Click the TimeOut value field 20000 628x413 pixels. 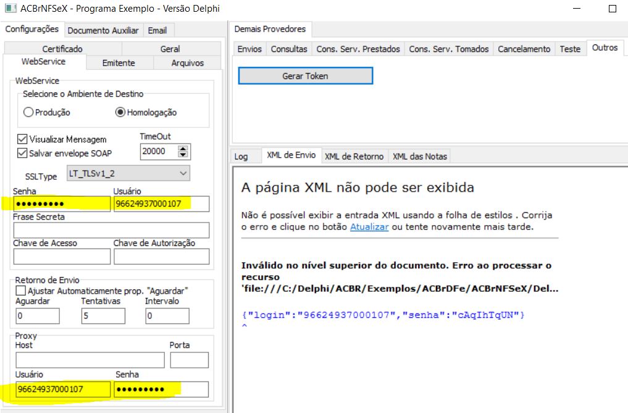159,151
